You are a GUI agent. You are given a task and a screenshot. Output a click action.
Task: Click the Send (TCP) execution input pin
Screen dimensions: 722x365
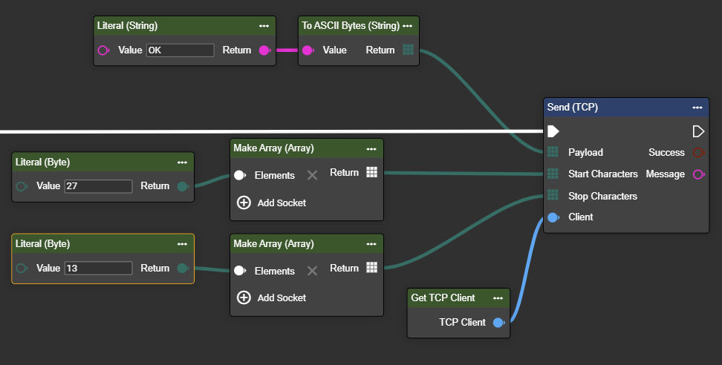(x=553, y=131)
